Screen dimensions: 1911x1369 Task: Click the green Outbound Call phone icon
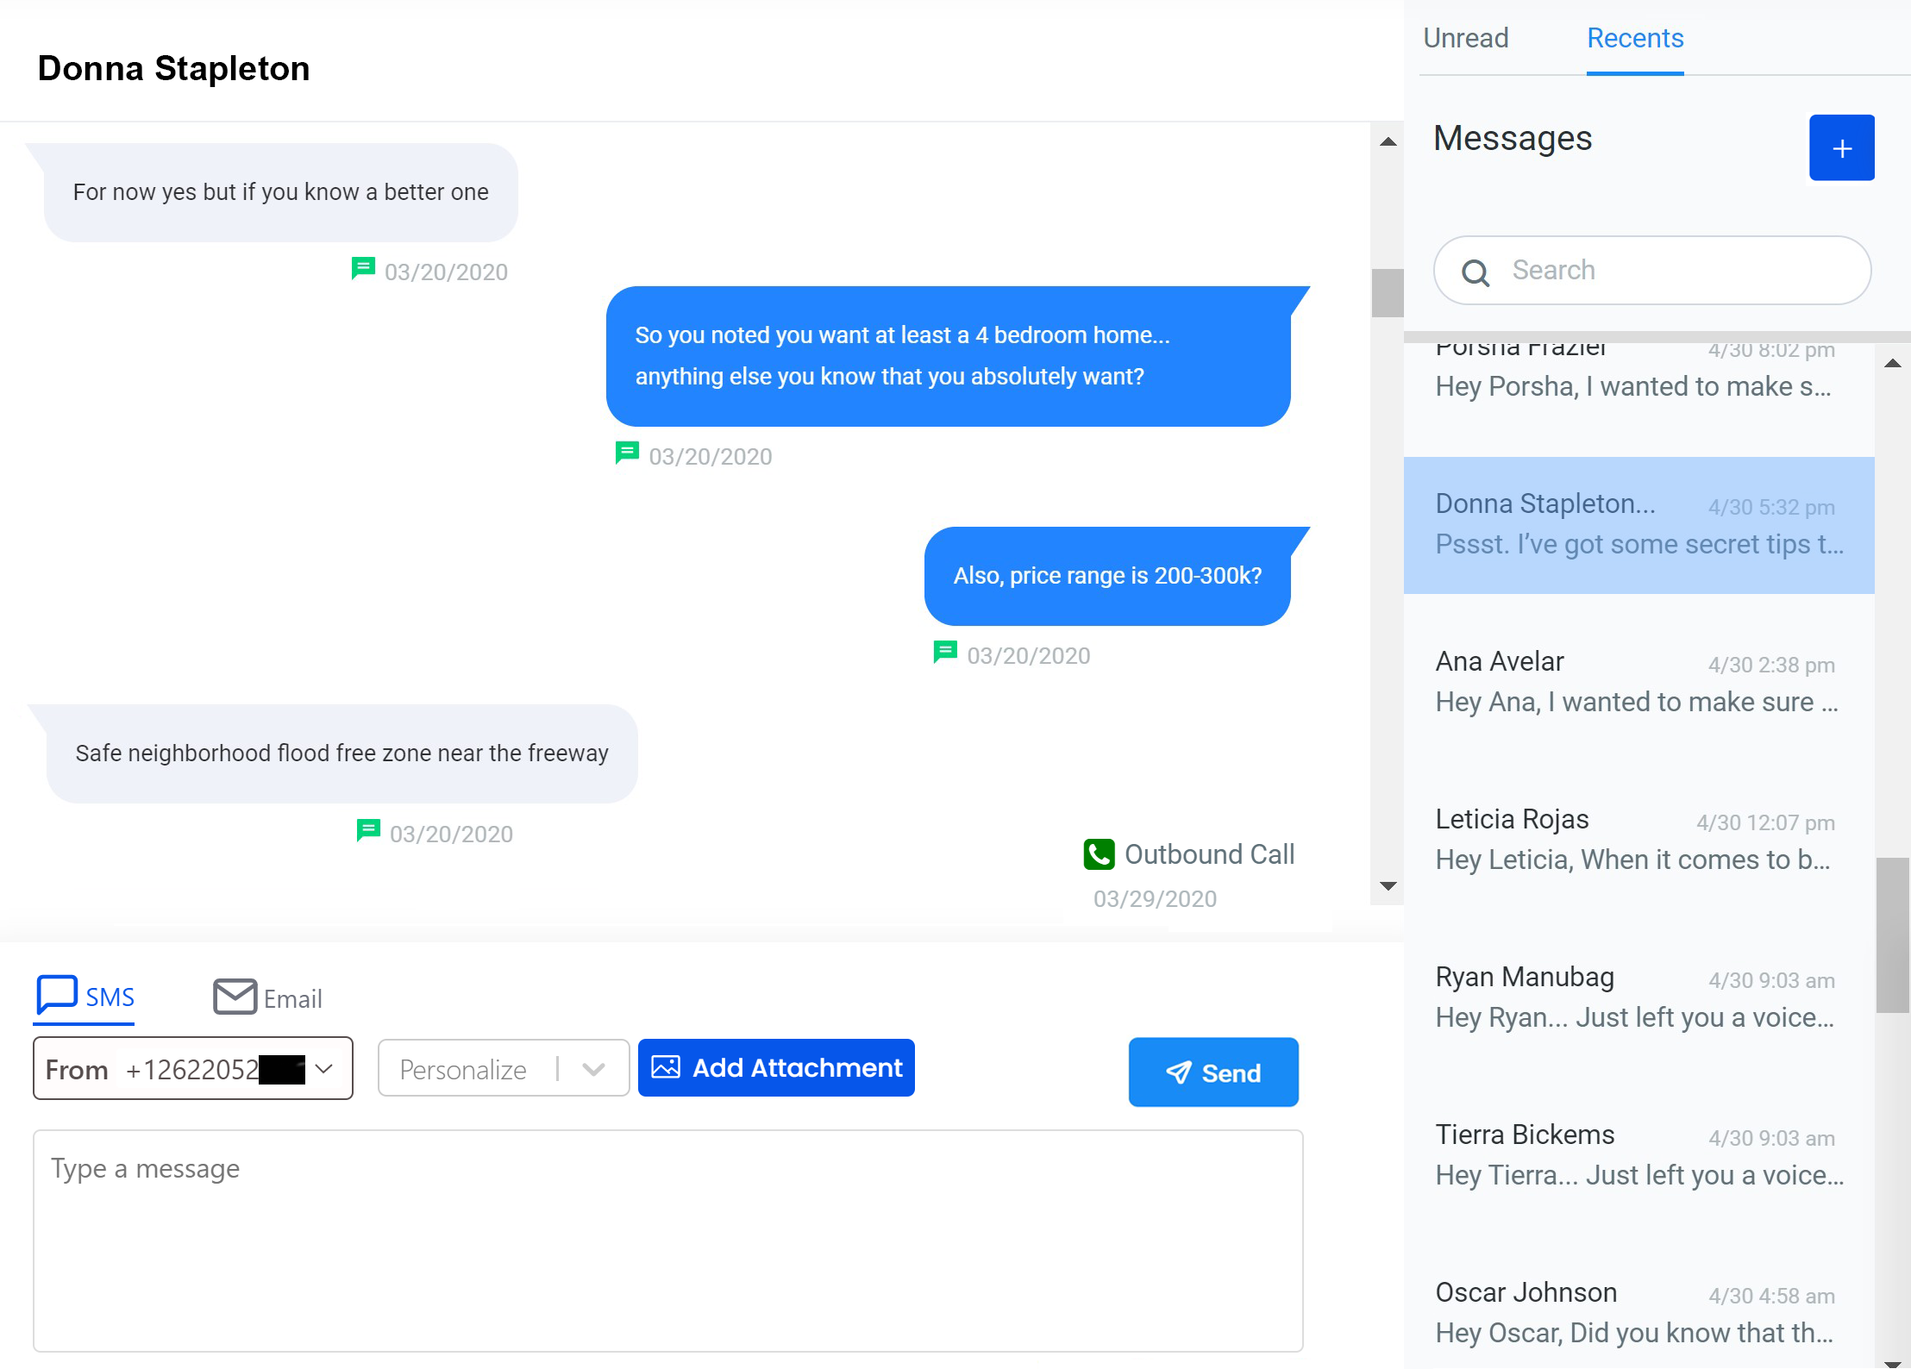pyautogui.click(x=1099, y=854)
